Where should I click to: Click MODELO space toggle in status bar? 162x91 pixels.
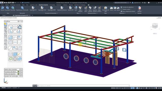point(113,88)
